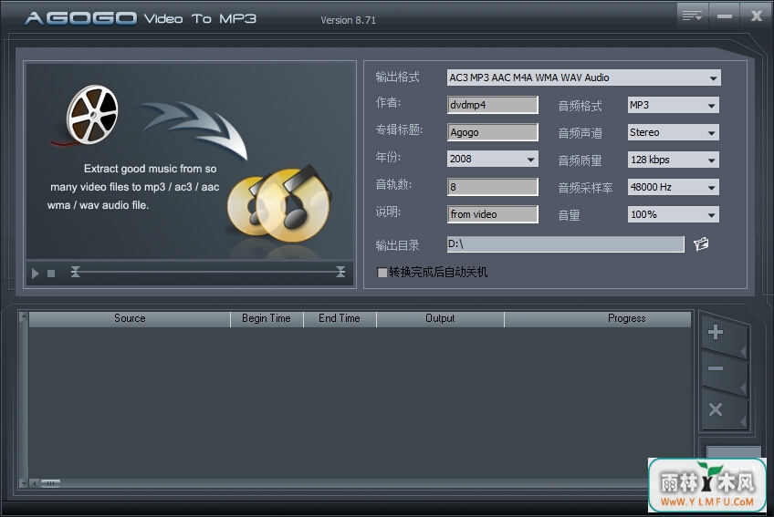Image resolution: width=774 pixels, height=517 pixels.
Task: Click the file list scroll up arrow
Action: click(x=23, y=316)
